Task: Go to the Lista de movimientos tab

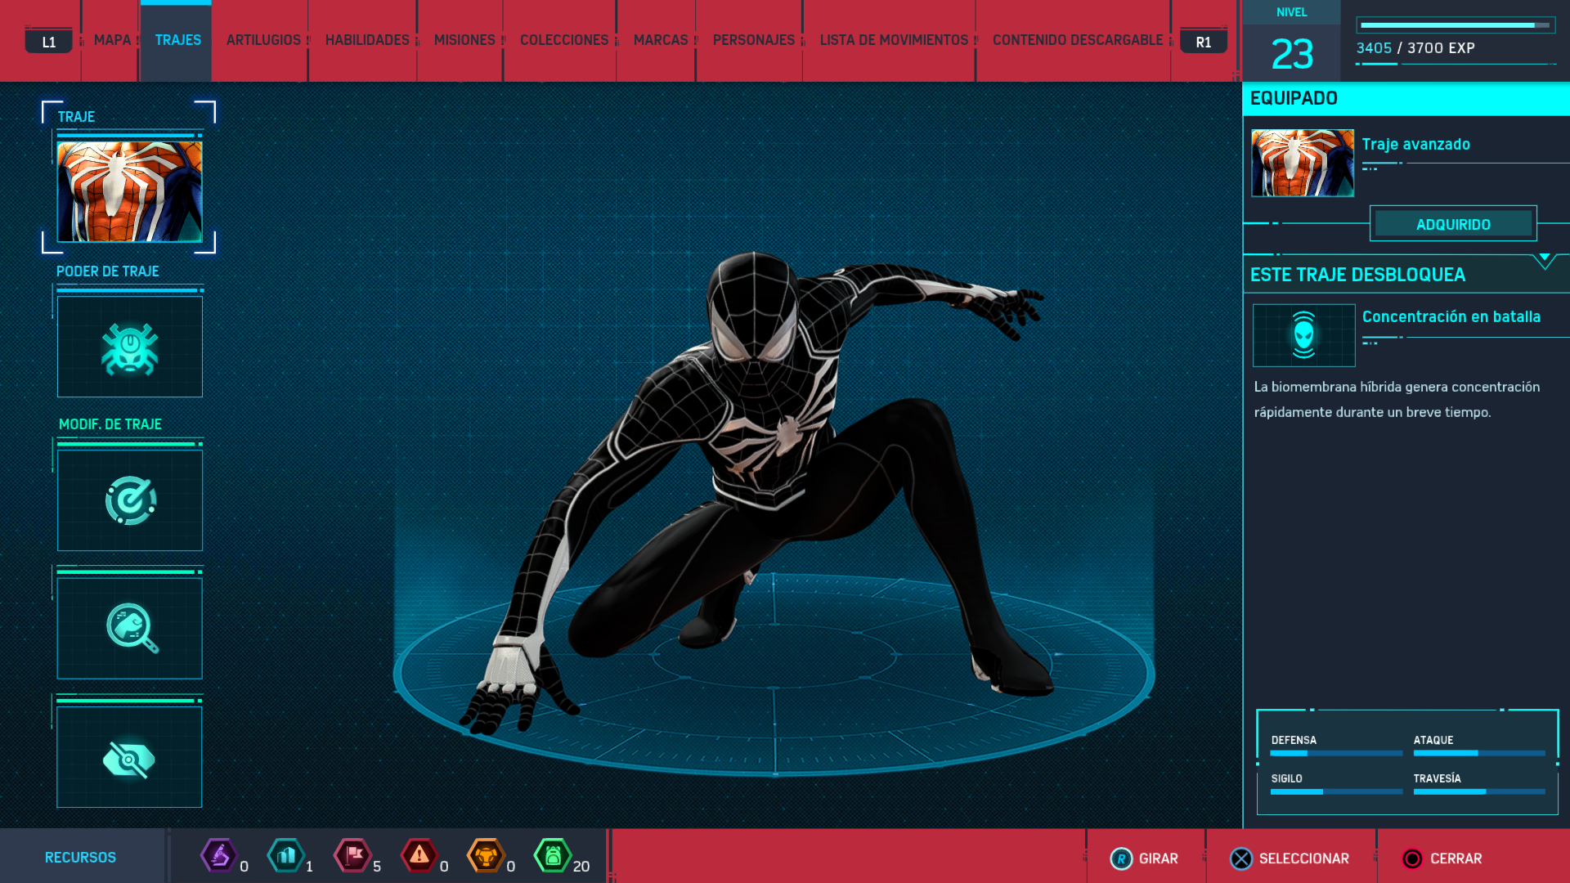Action: pos(894,40)
